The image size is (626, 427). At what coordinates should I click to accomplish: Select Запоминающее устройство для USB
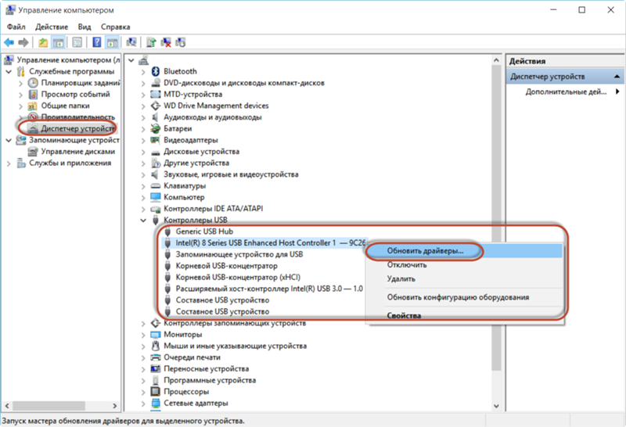tap(239, 254)
